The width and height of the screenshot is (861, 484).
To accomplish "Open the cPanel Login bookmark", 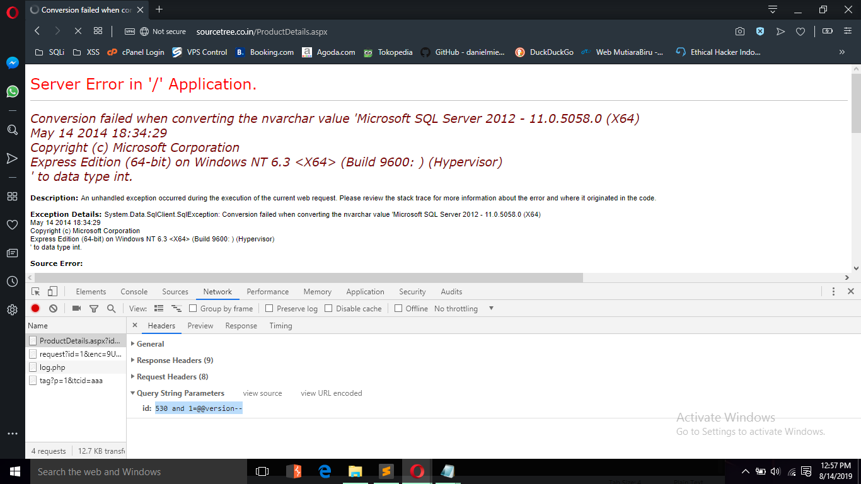I will click(x=136, y=52).
